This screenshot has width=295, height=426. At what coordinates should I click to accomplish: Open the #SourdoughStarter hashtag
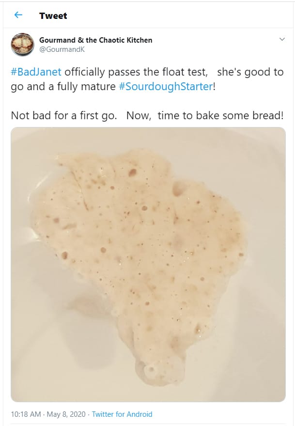click(166, 86)
